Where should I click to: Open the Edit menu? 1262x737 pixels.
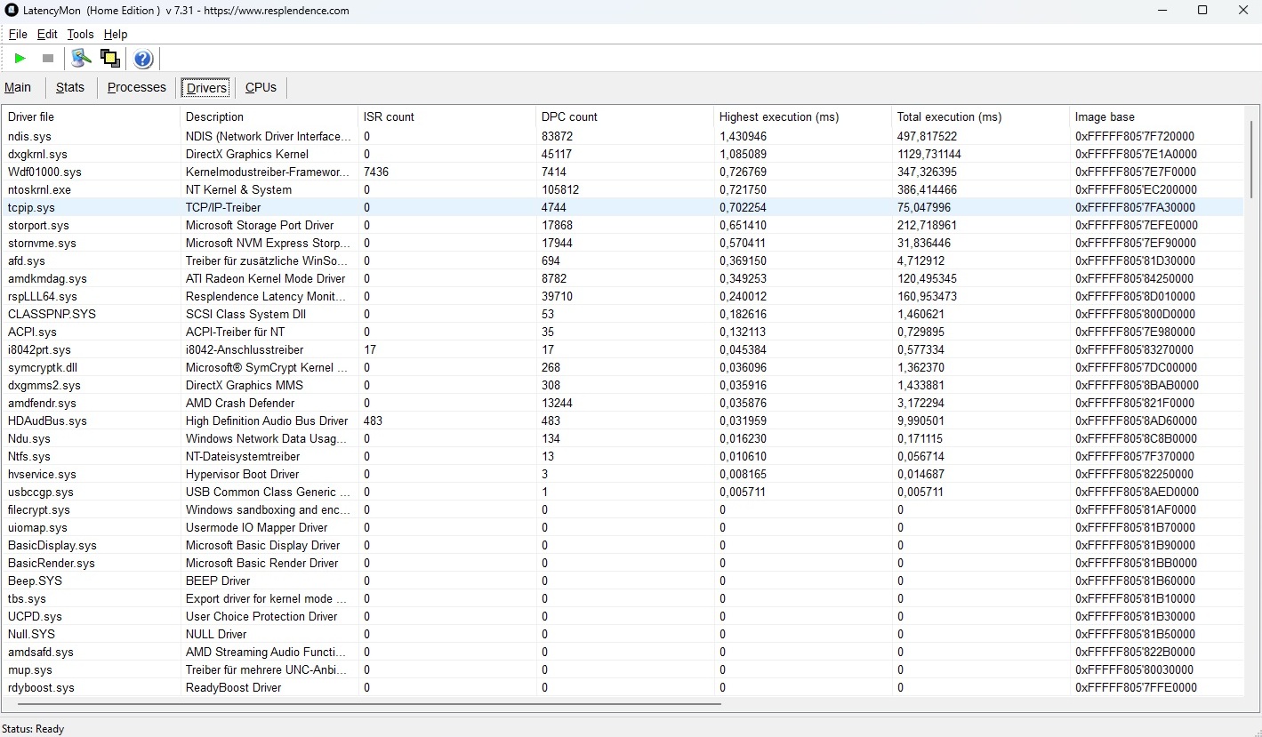click(47, 34)
